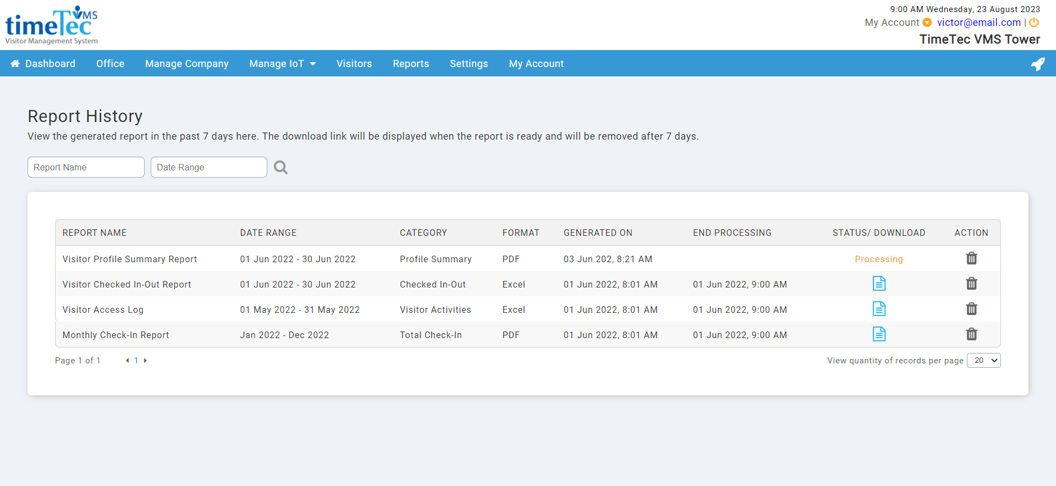This screenshot has width=1056, height=486.
Task: Click the 03 Jun 202, 8:21 AM cell
Action: [x=608, y=259]
